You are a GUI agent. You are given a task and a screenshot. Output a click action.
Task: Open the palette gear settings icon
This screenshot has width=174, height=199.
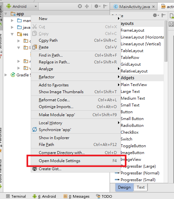click(156, 15)
